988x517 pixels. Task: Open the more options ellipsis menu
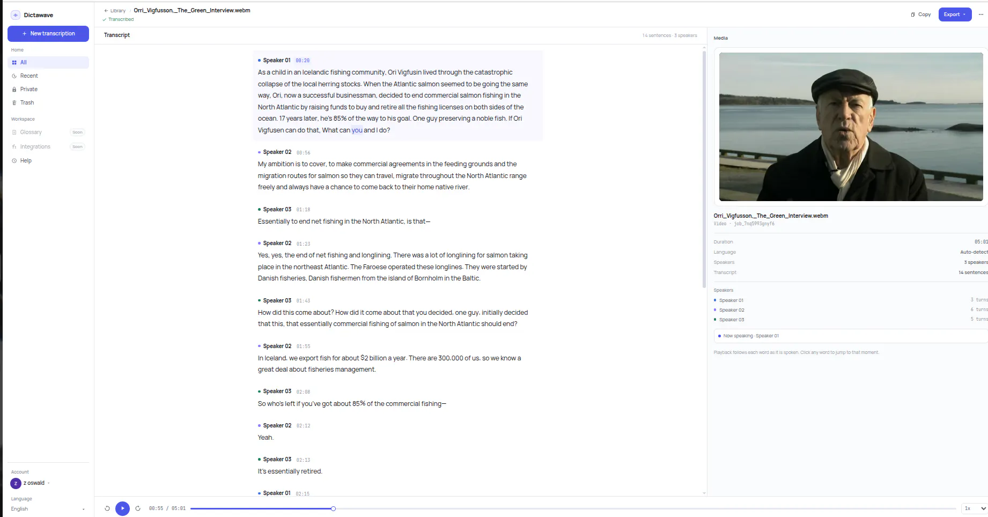coord(981,14)
